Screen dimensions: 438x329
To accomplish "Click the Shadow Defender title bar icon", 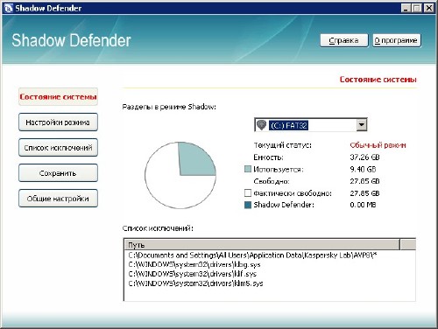I will pos(9,8).
